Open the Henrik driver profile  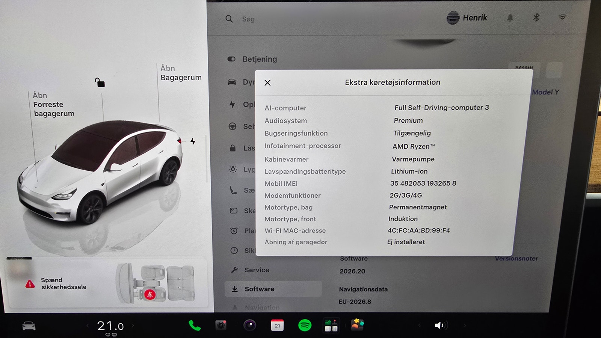click(x=467, y=18)
